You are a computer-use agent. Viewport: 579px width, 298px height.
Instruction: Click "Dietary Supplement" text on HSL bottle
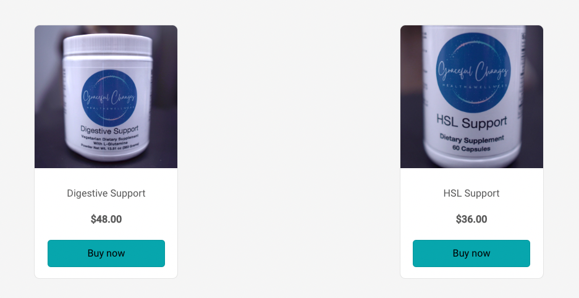[x=471, y=139]
